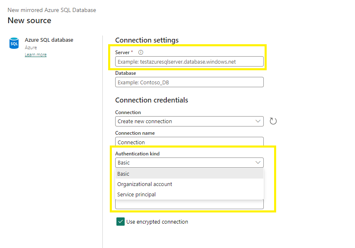The width and height of the screenshot is (355, 248).
Task: Click the Connection name text box
Action: tap(189, 142)
